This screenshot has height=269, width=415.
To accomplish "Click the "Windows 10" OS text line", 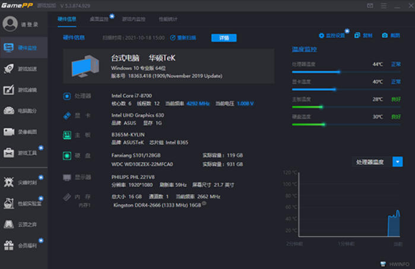I will pyautogui.click(x=138, y=68).
